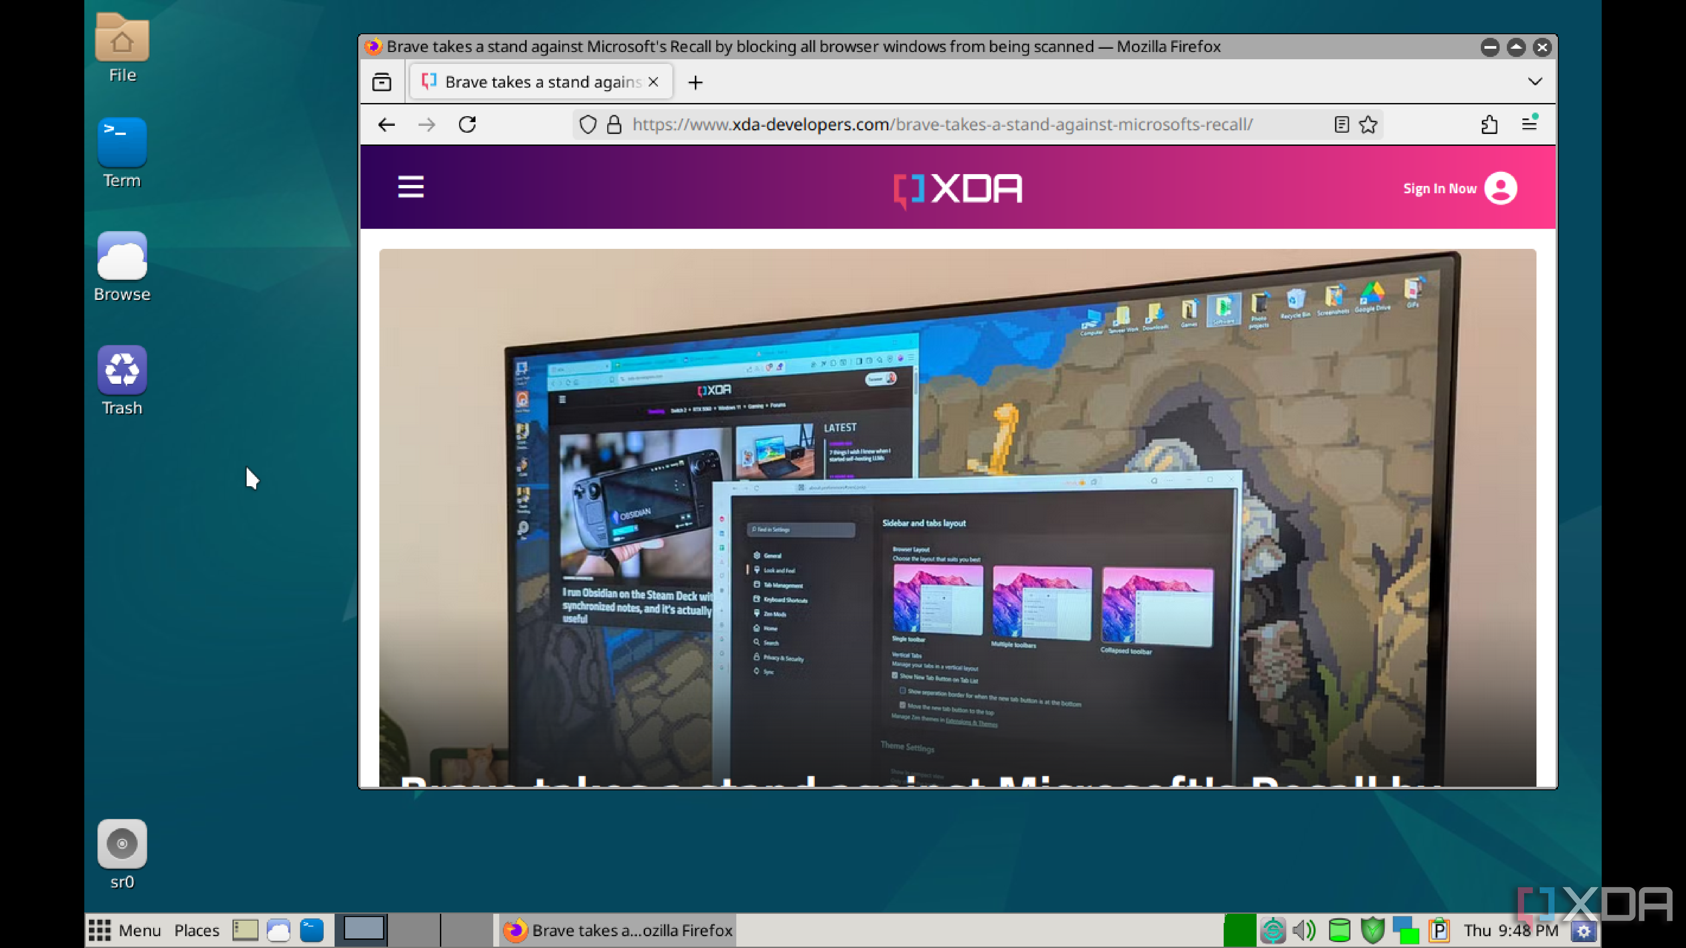Click Sign In Now link
This screenshot has width=1686, height=948.
[x=1440, y=188]
